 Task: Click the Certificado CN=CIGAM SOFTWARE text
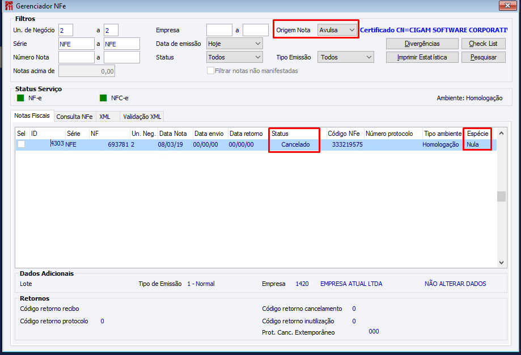434,30
